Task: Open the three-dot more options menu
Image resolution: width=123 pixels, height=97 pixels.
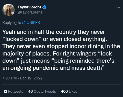Action: click(118, 7)
